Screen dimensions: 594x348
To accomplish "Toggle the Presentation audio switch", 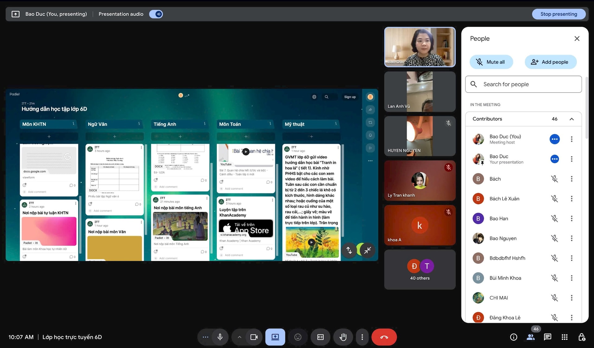I will tap(156, 14).
